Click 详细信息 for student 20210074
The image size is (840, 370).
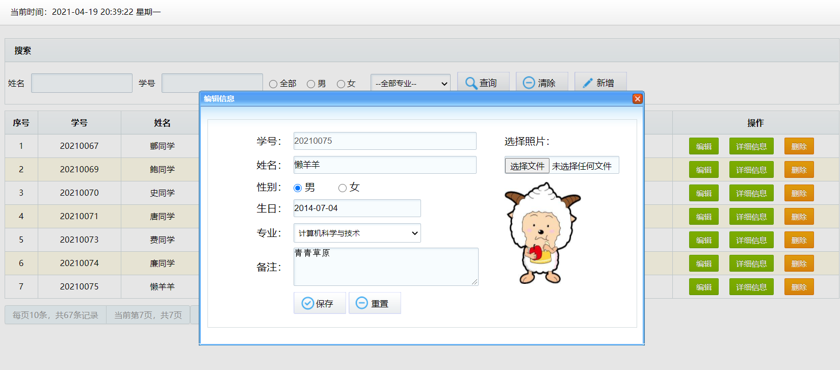coord(751,263)
